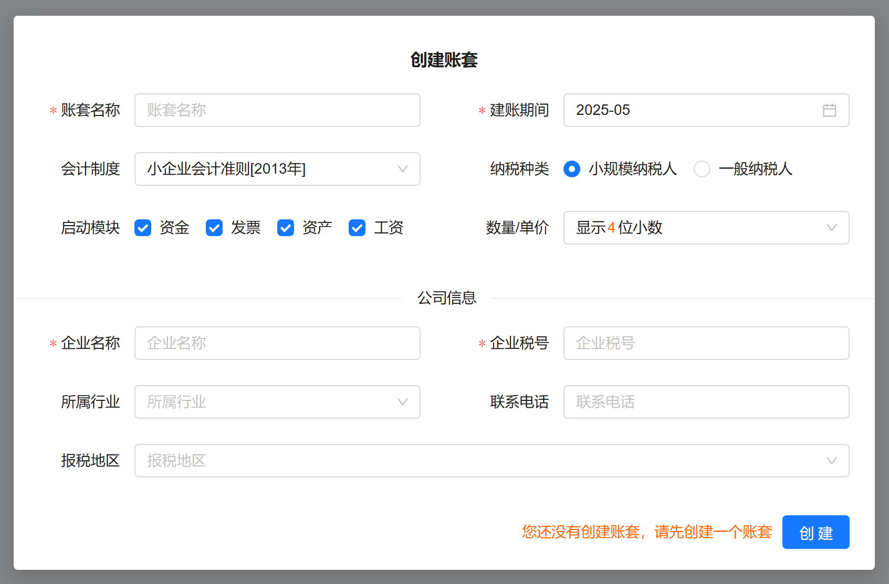This screenshot has width=889, height=584.
Task: Click the 会计制度 dropdown arrow
Action: pyautogui.click(x=402, y=169)
